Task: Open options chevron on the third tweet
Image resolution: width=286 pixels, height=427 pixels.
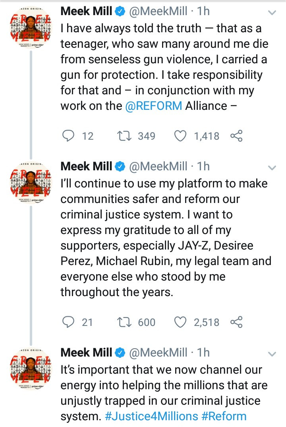Action: (272, 354)
